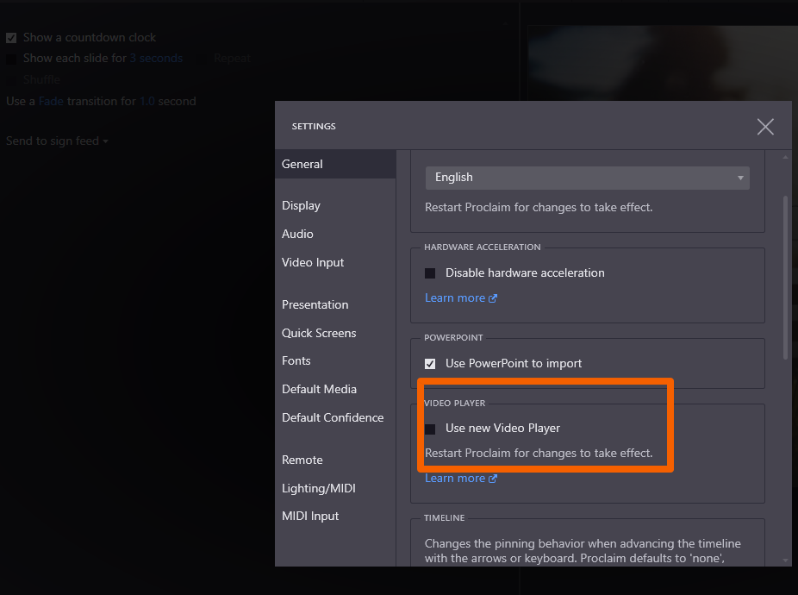
Task: Click the Repeat option
Action: click(232, 58)
